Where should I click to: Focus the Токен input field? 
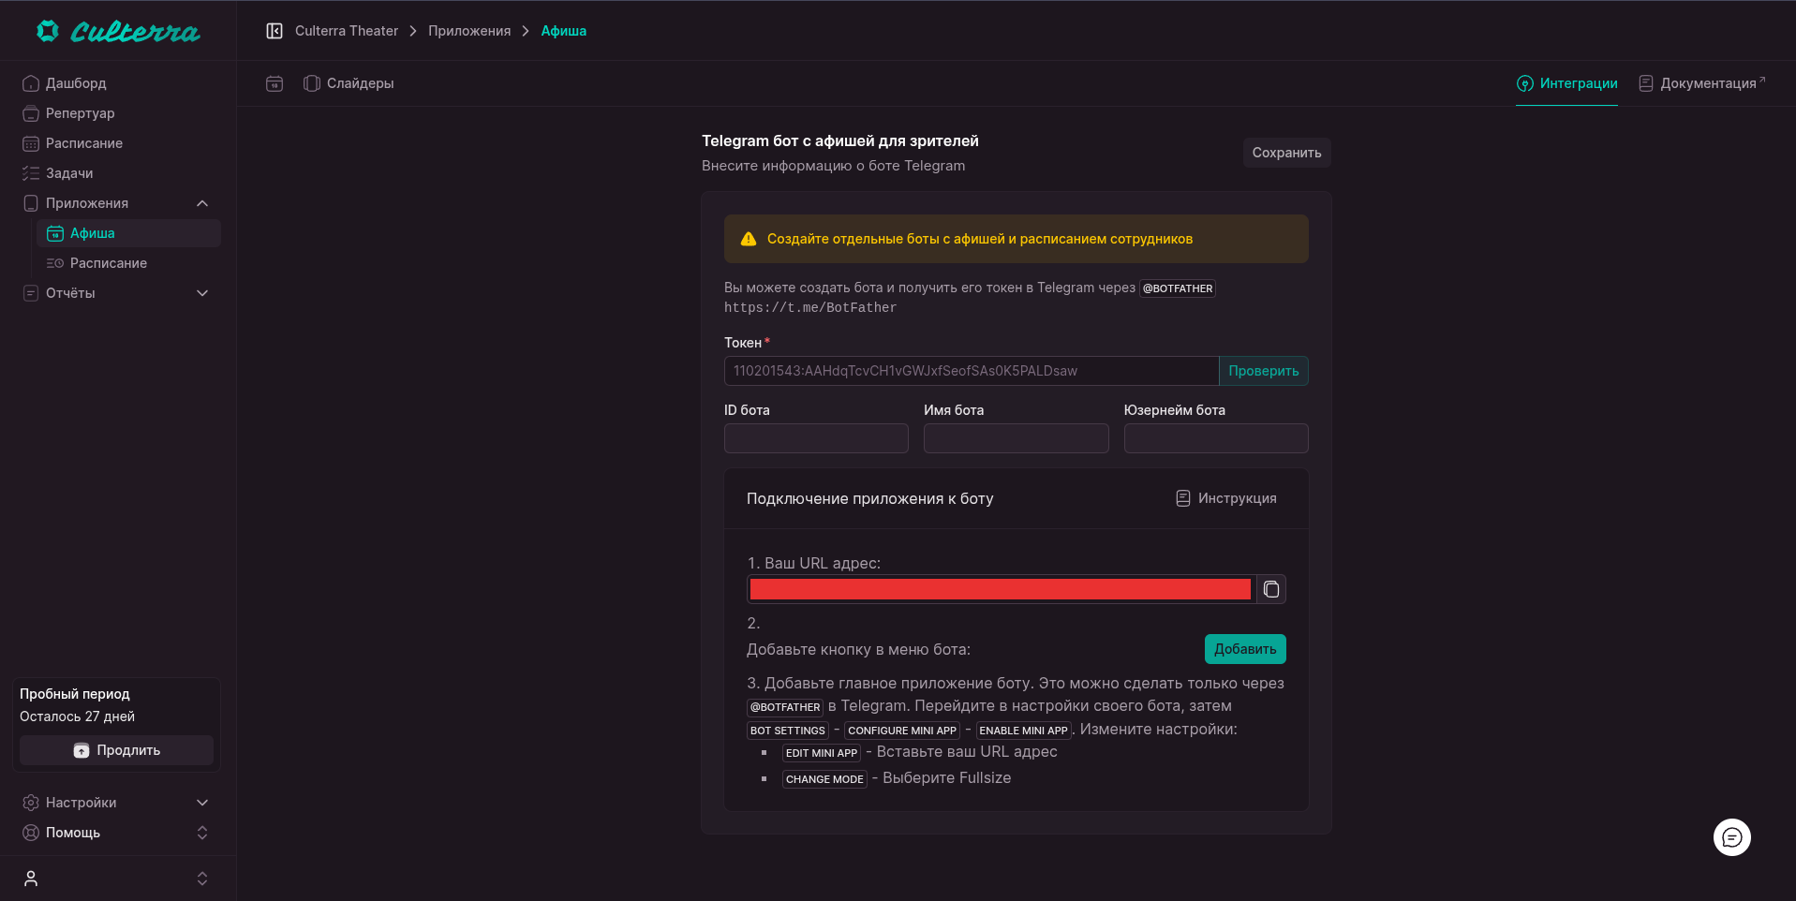pyautogui.click(x=971, y=371)
